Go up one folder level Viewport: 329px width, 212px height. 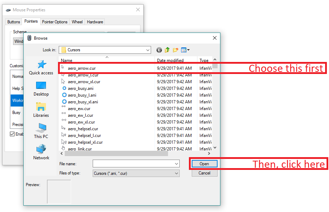tap(167, 50)
